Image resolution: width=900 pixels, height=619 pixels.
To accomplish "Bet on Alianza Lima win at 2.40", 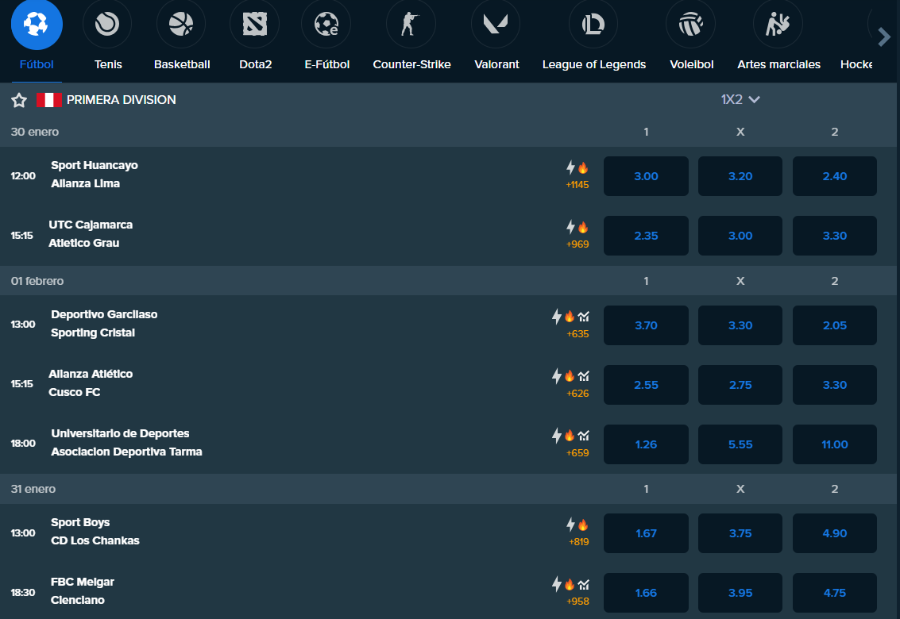I will [835, 176].
